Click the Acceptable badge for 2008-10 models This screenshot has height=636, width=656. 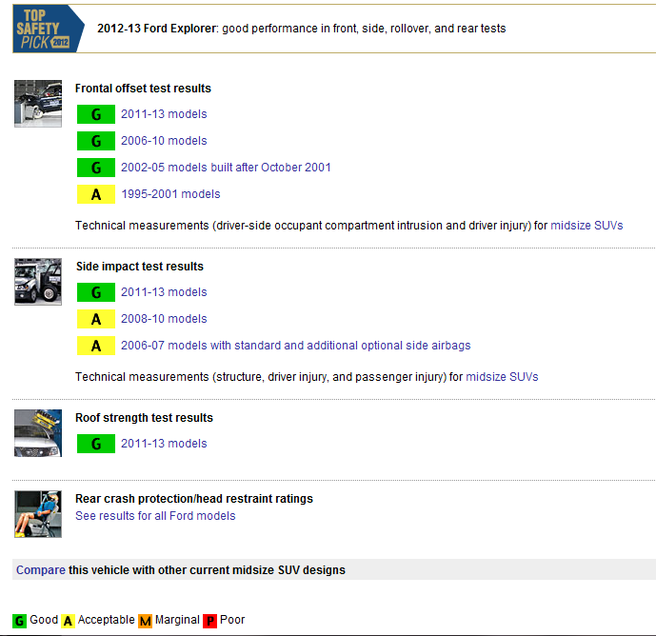pyautogui.click(x=96, y=319)
